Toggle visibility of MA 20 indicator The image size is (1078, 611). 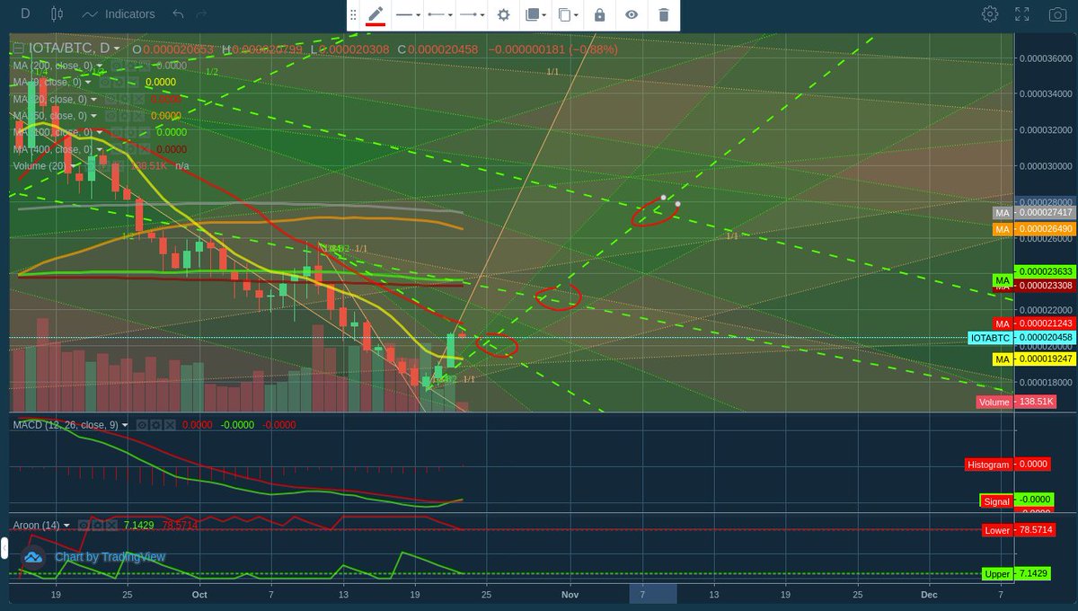(x=110, y=99)
